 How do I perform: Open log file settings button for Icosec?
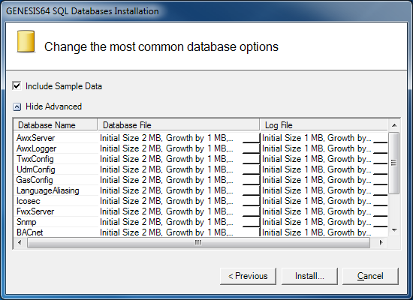click(x=381, y=201)
